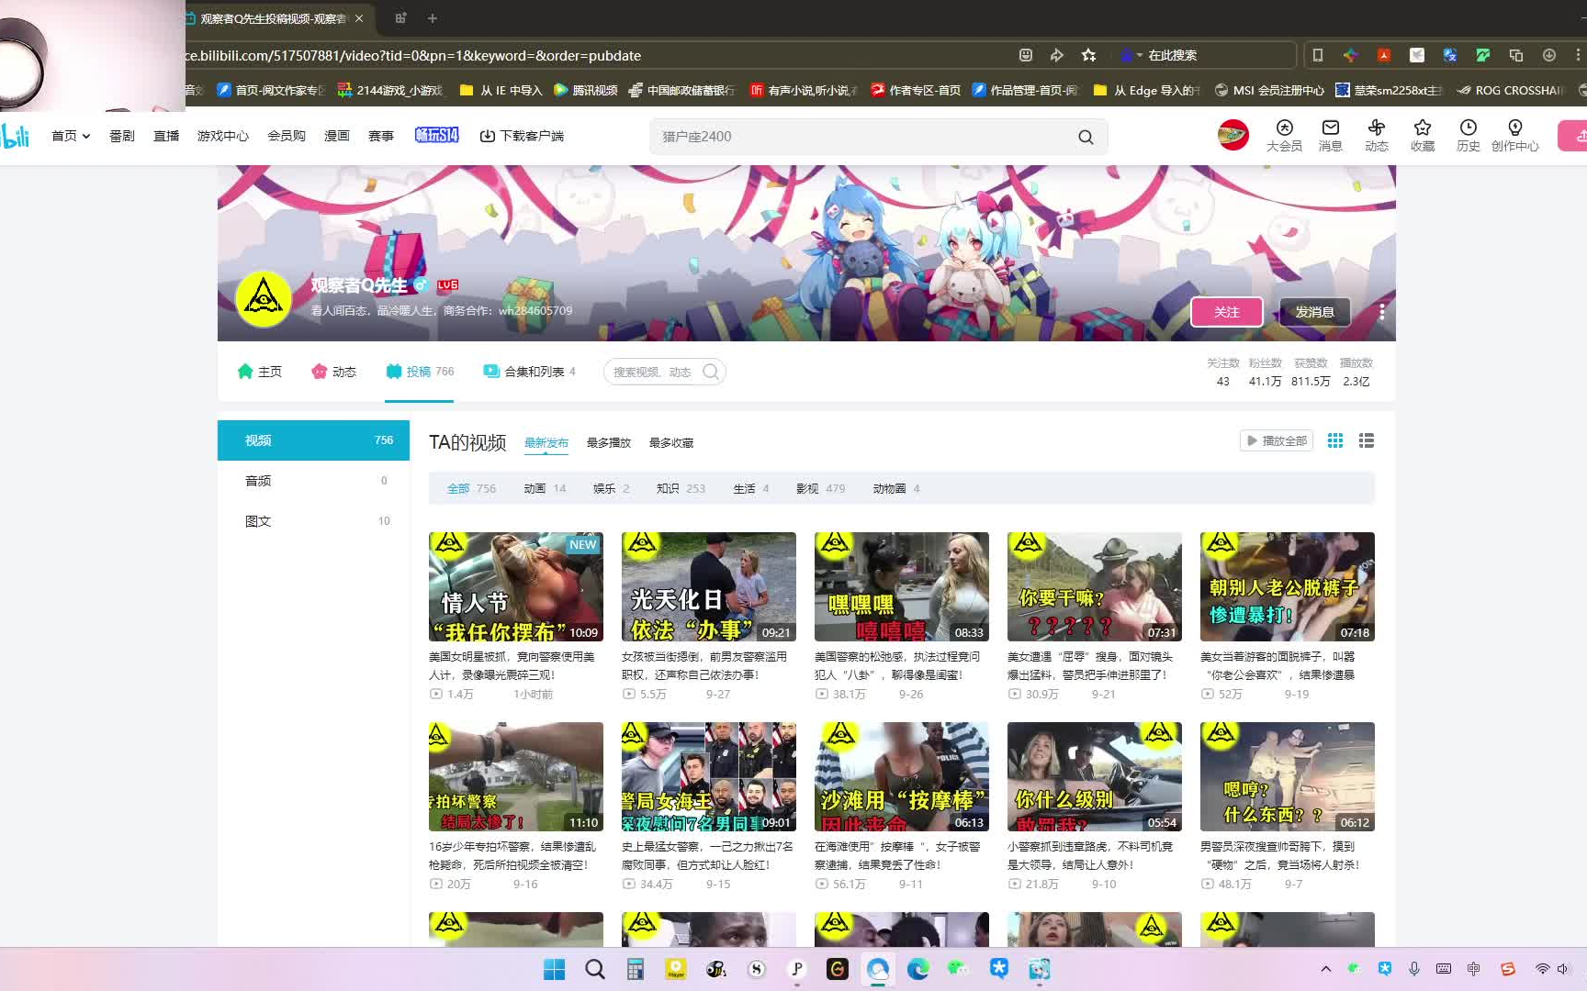Open Windows Start menu
Screen dimensions: 1587x991
pyautogui.click(x=555, y=969)
